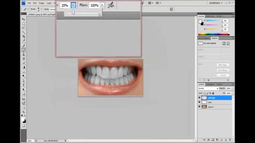Click the Photoshop logo in the title bar
Viewport: 255px width, 143px height.
(x=24, y=3)
